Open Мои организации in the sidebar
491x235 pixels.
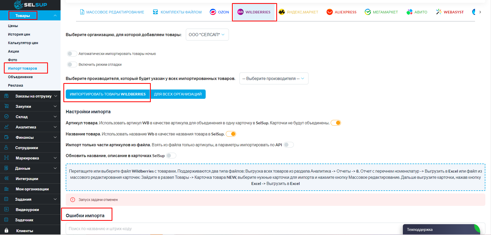[32, 189]
